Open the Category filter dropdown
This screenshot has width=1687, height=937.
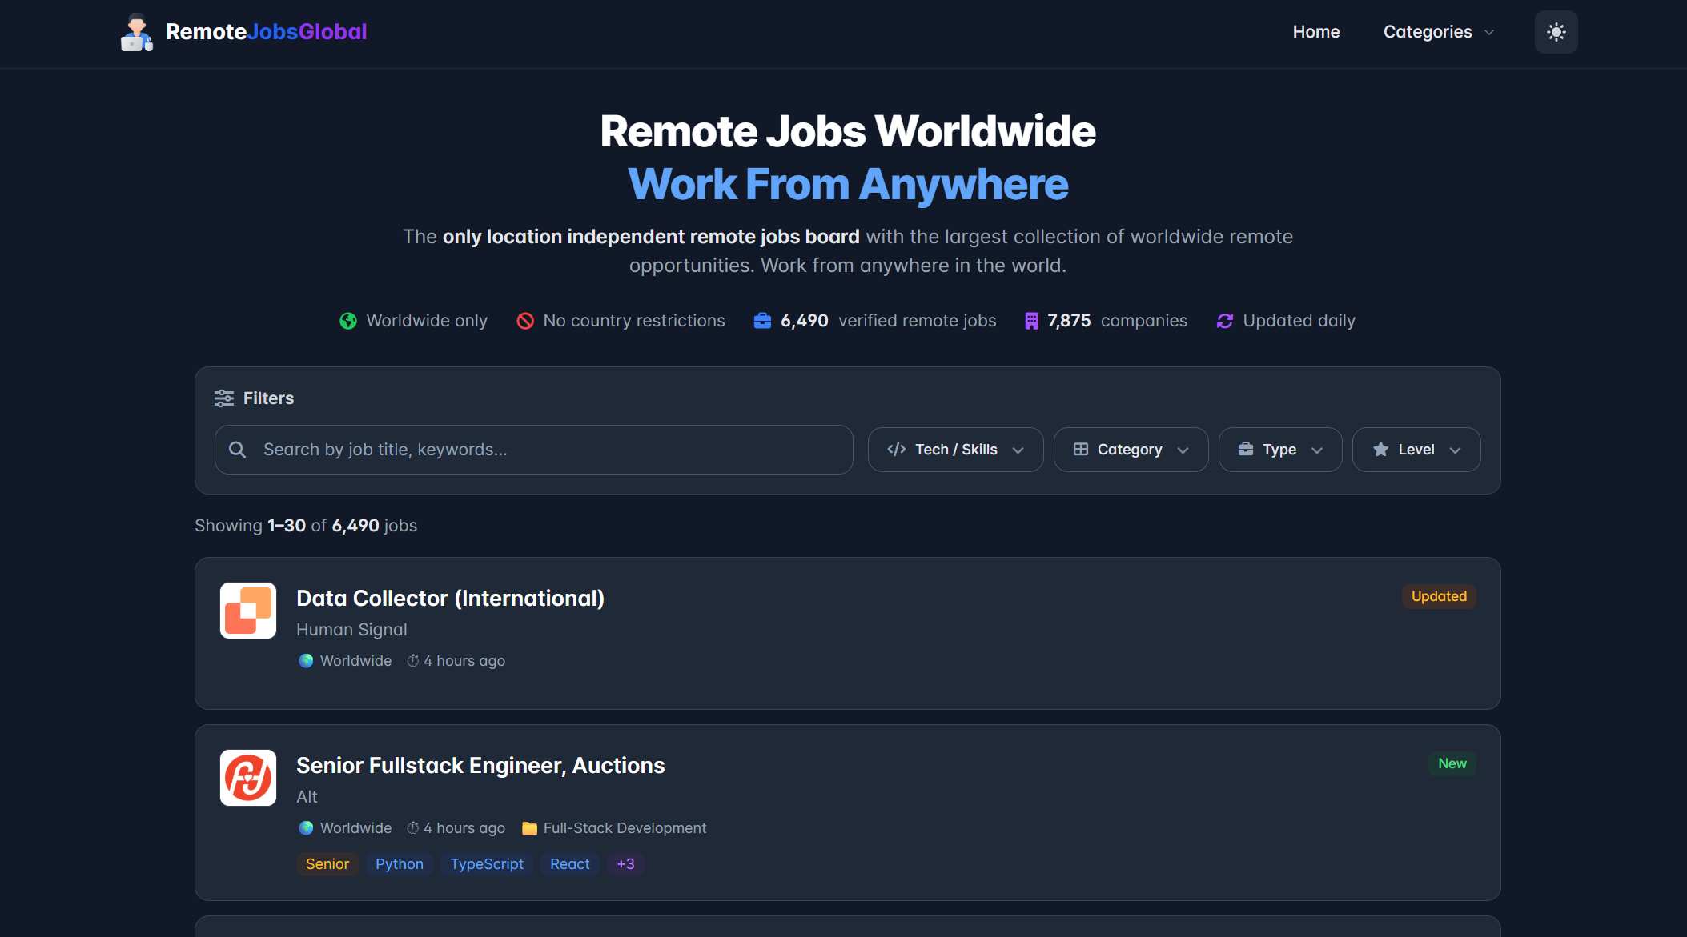pyautogui.click(x=1131, y=449)
